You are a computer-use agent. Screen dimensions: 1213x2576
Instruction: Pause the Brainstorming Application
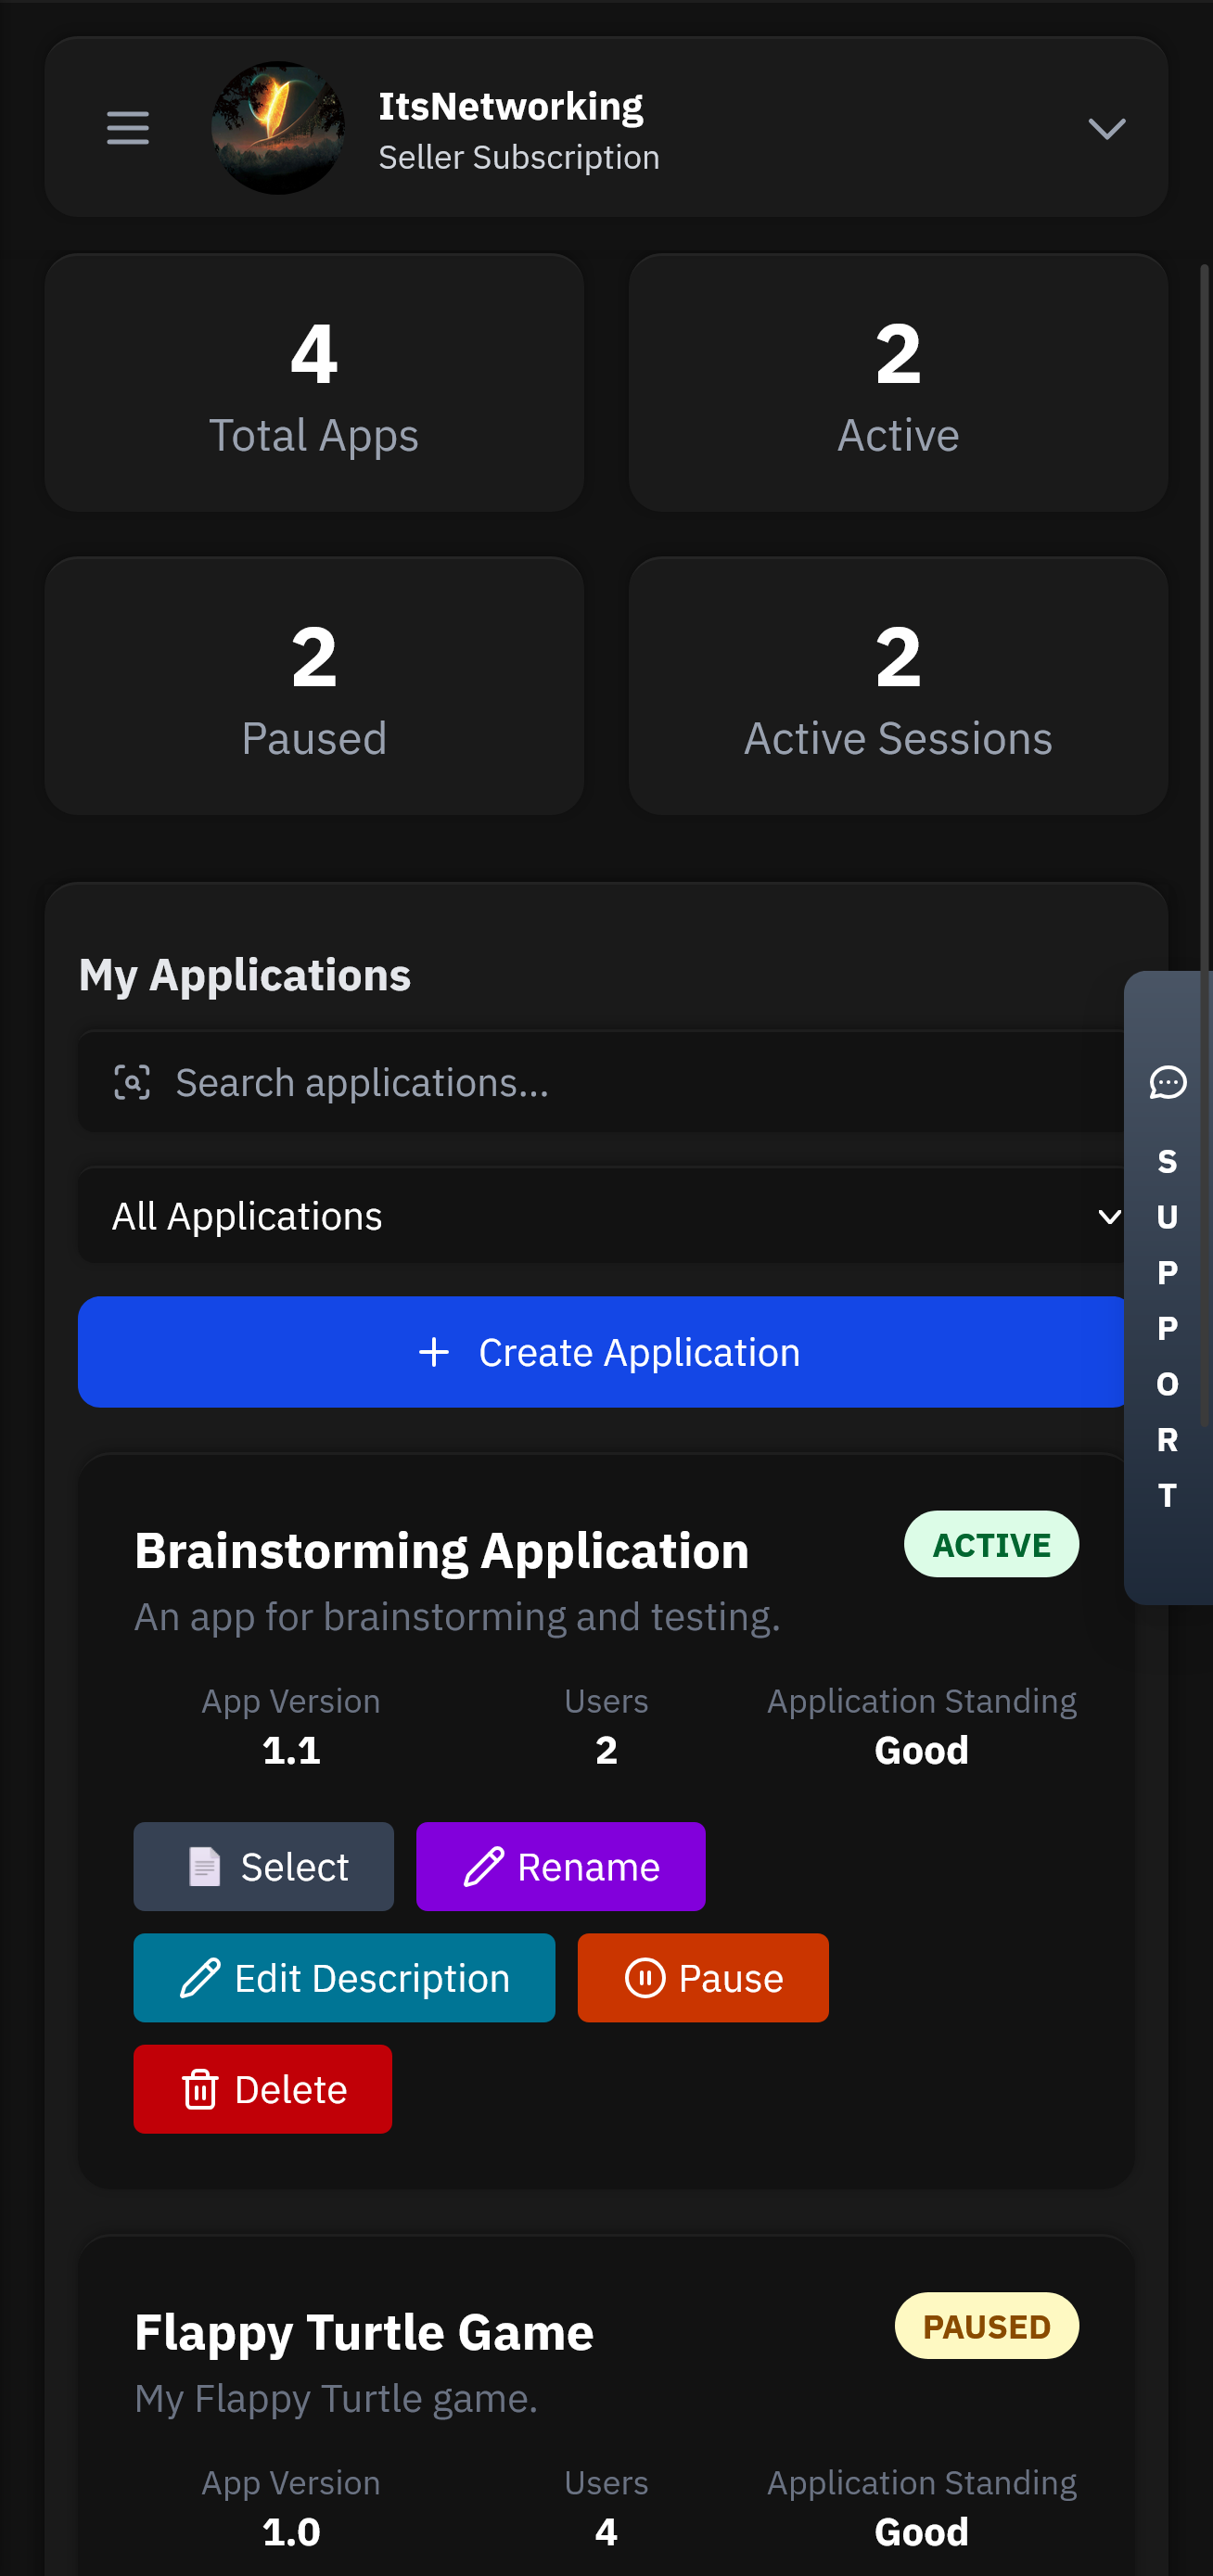point(702,1977)
